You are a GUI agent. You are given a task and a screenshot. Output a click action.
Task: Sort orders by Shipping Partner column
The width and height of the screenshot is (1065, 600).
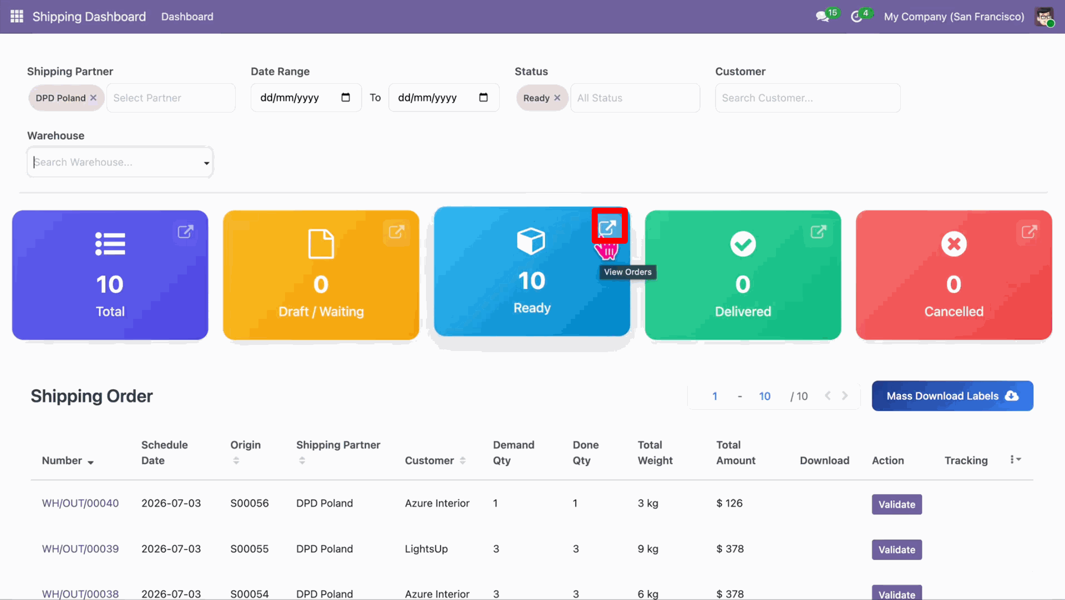pos(302,460)
